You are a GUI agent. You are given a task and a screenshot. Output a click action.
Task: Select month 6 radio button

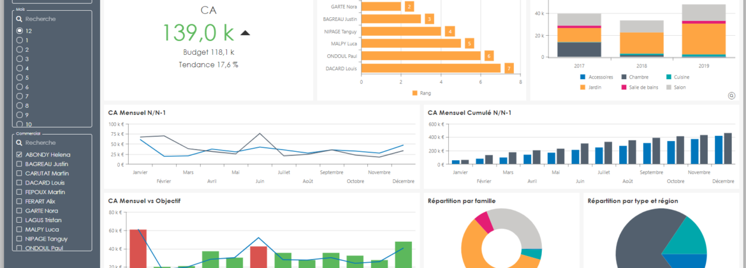(20, 87)
